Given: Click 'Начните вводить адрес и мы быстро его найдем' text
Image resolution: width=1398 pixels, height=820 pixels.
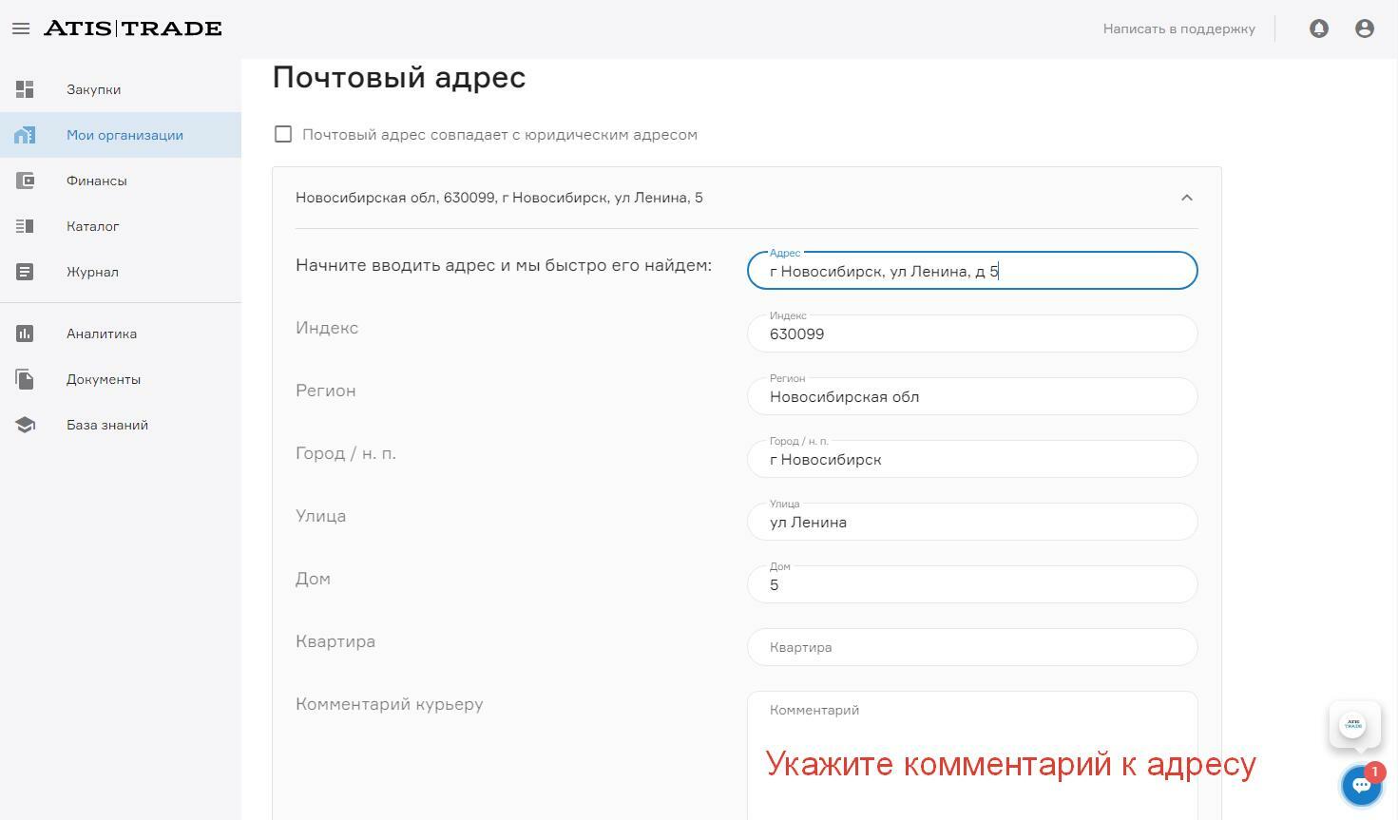Looking at the screenshot, I should pos(504,265).
